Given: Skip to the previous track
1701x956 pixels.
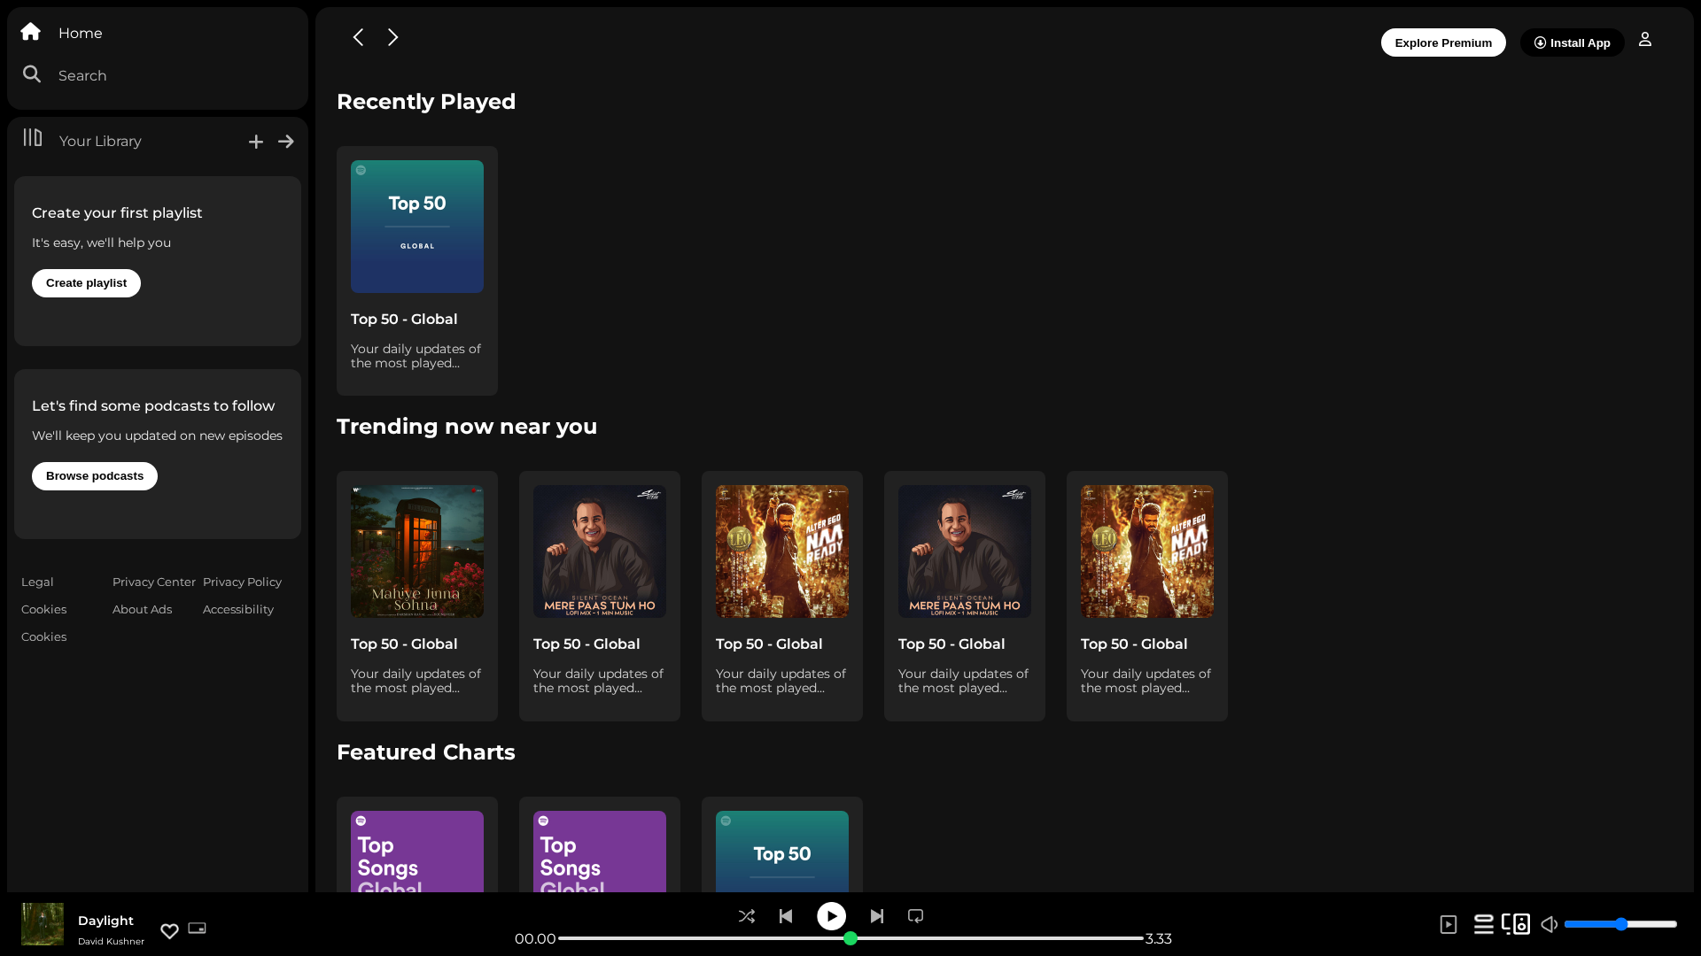Looking at the screenshot, I should (786, 916).
